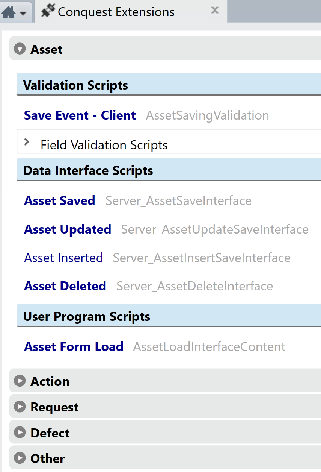The image size is (321, 472).
Task: Click the Conquest Extensions satellite tab icon
Action: pos(48,12)
